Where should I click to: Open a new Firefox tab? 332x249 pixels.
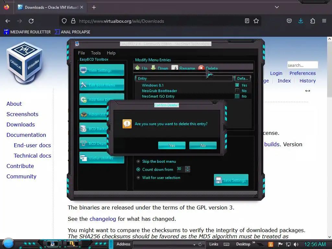pyautogui.click(x=94, y=7)
